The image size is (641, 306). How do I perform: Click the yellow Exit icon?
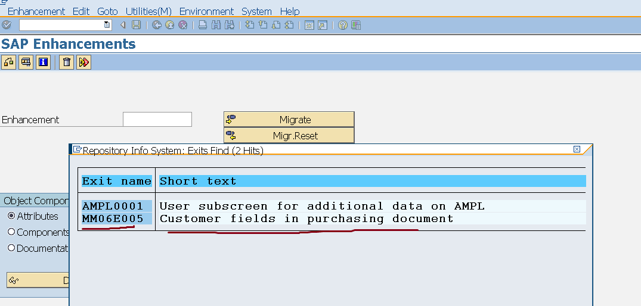coord(170,25)
